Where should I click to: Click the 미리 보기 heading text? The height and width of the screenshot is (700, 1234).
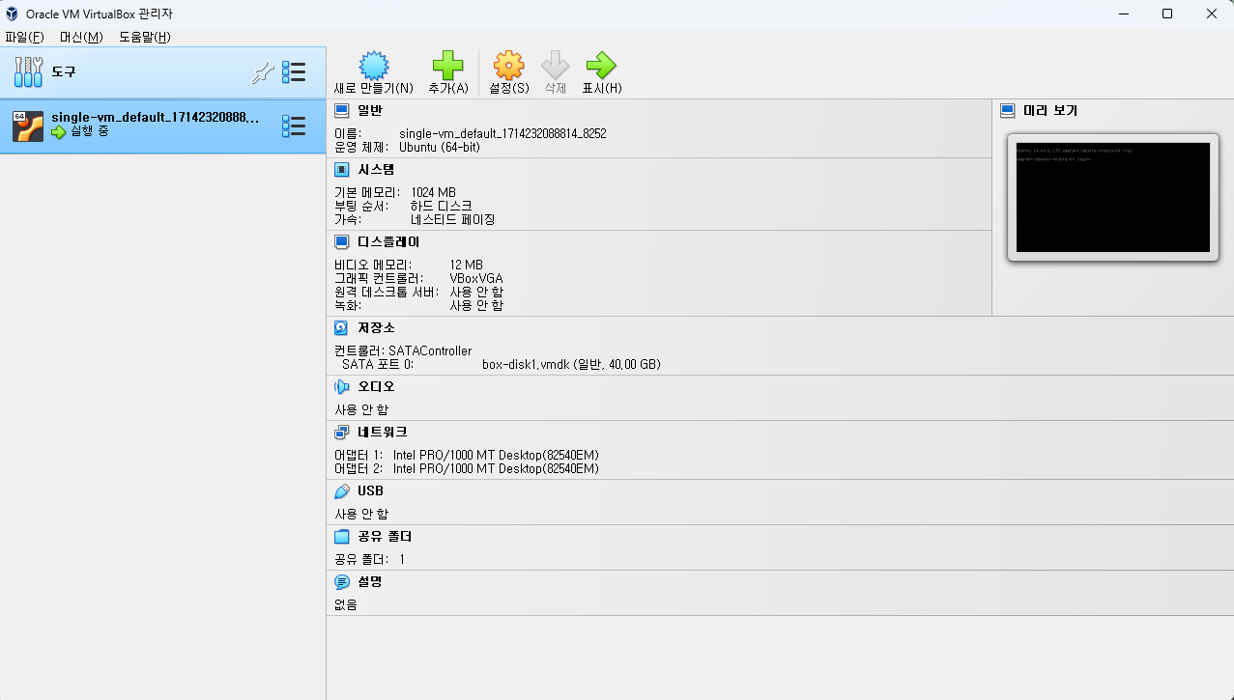[1050, 111]
